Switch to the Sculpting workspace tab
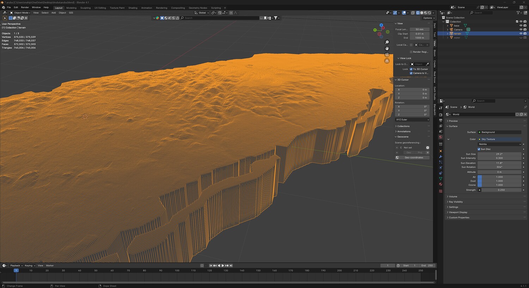Image resolution: width=529 pixels, height=288 pixels. pyautogui.click(x=85, y=8)
